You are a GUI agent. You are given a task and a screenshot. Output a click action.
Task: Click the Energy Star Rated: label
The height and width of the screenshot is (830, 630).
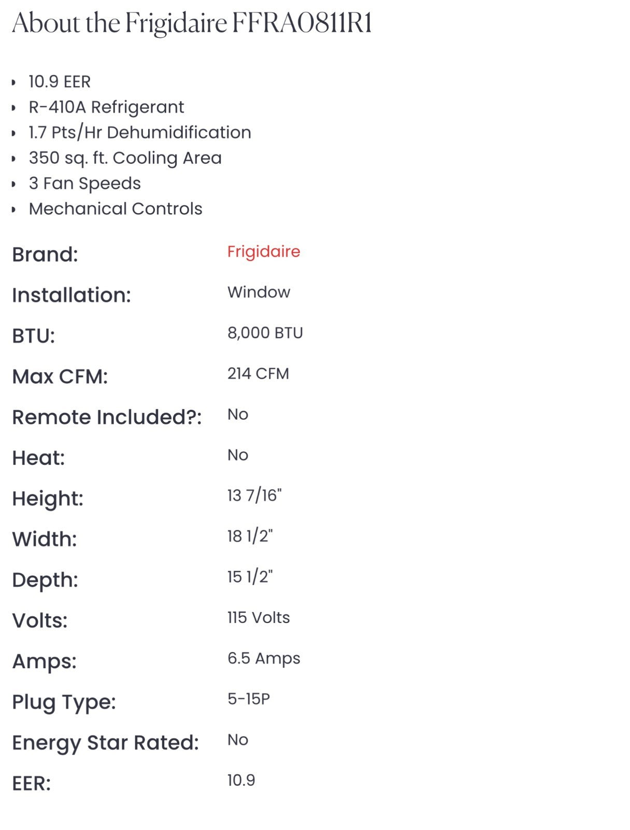pos(106,743)
